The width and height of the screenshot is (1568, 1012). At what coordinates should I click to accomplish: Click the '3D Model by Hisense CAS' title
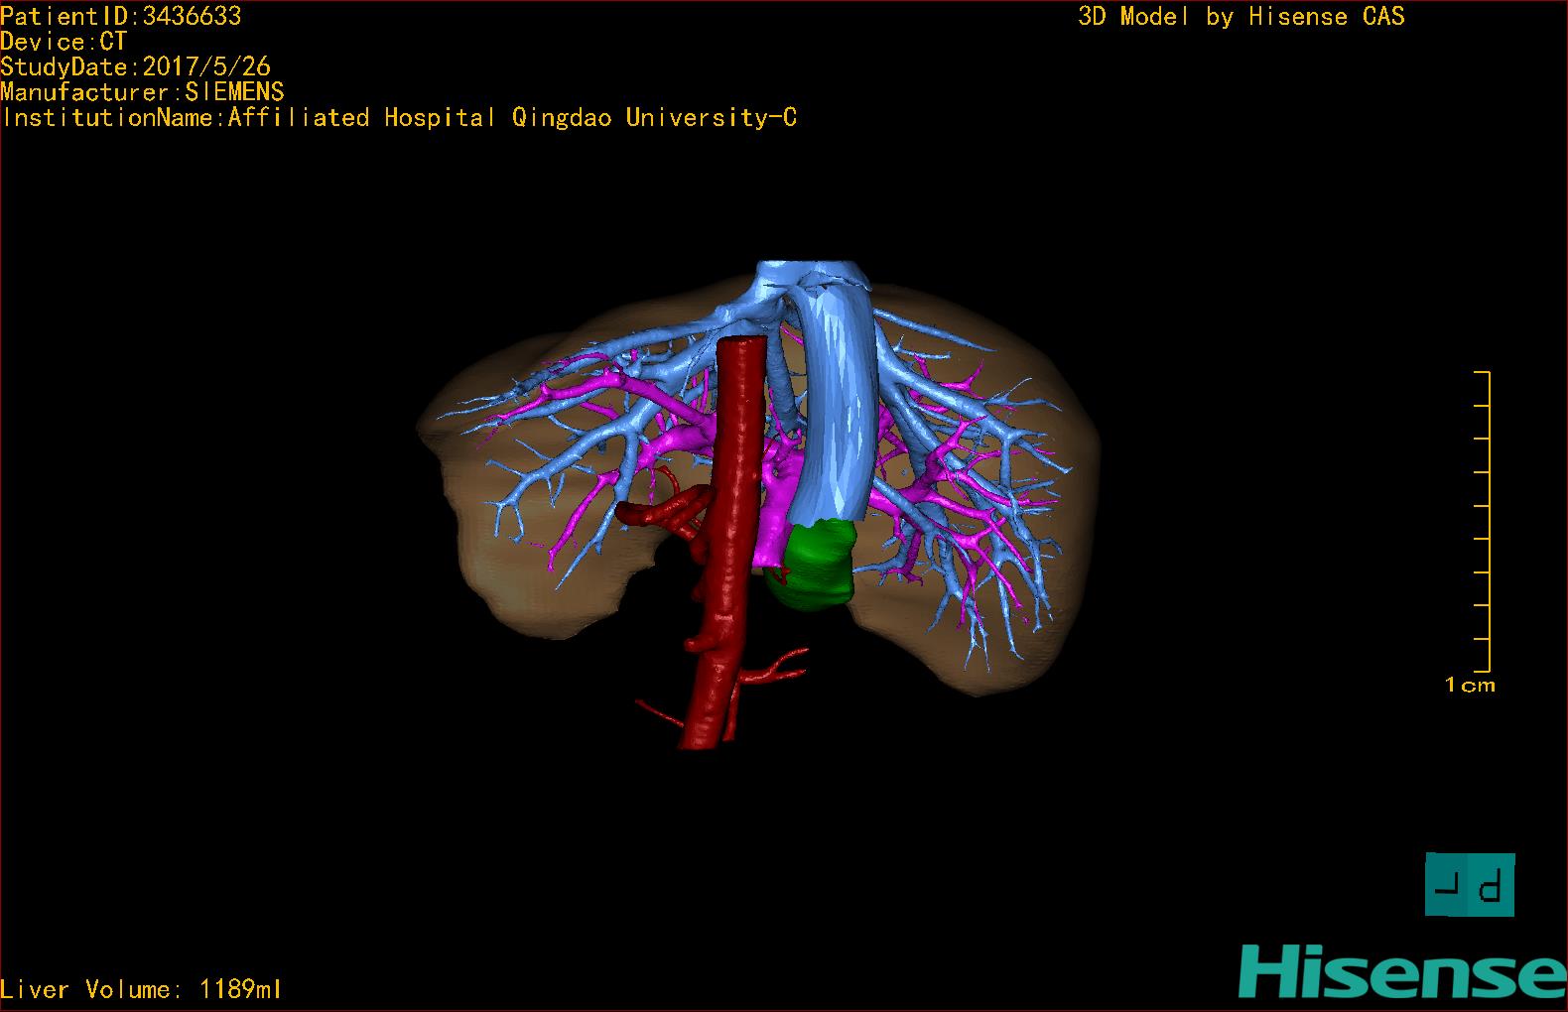1241,16
